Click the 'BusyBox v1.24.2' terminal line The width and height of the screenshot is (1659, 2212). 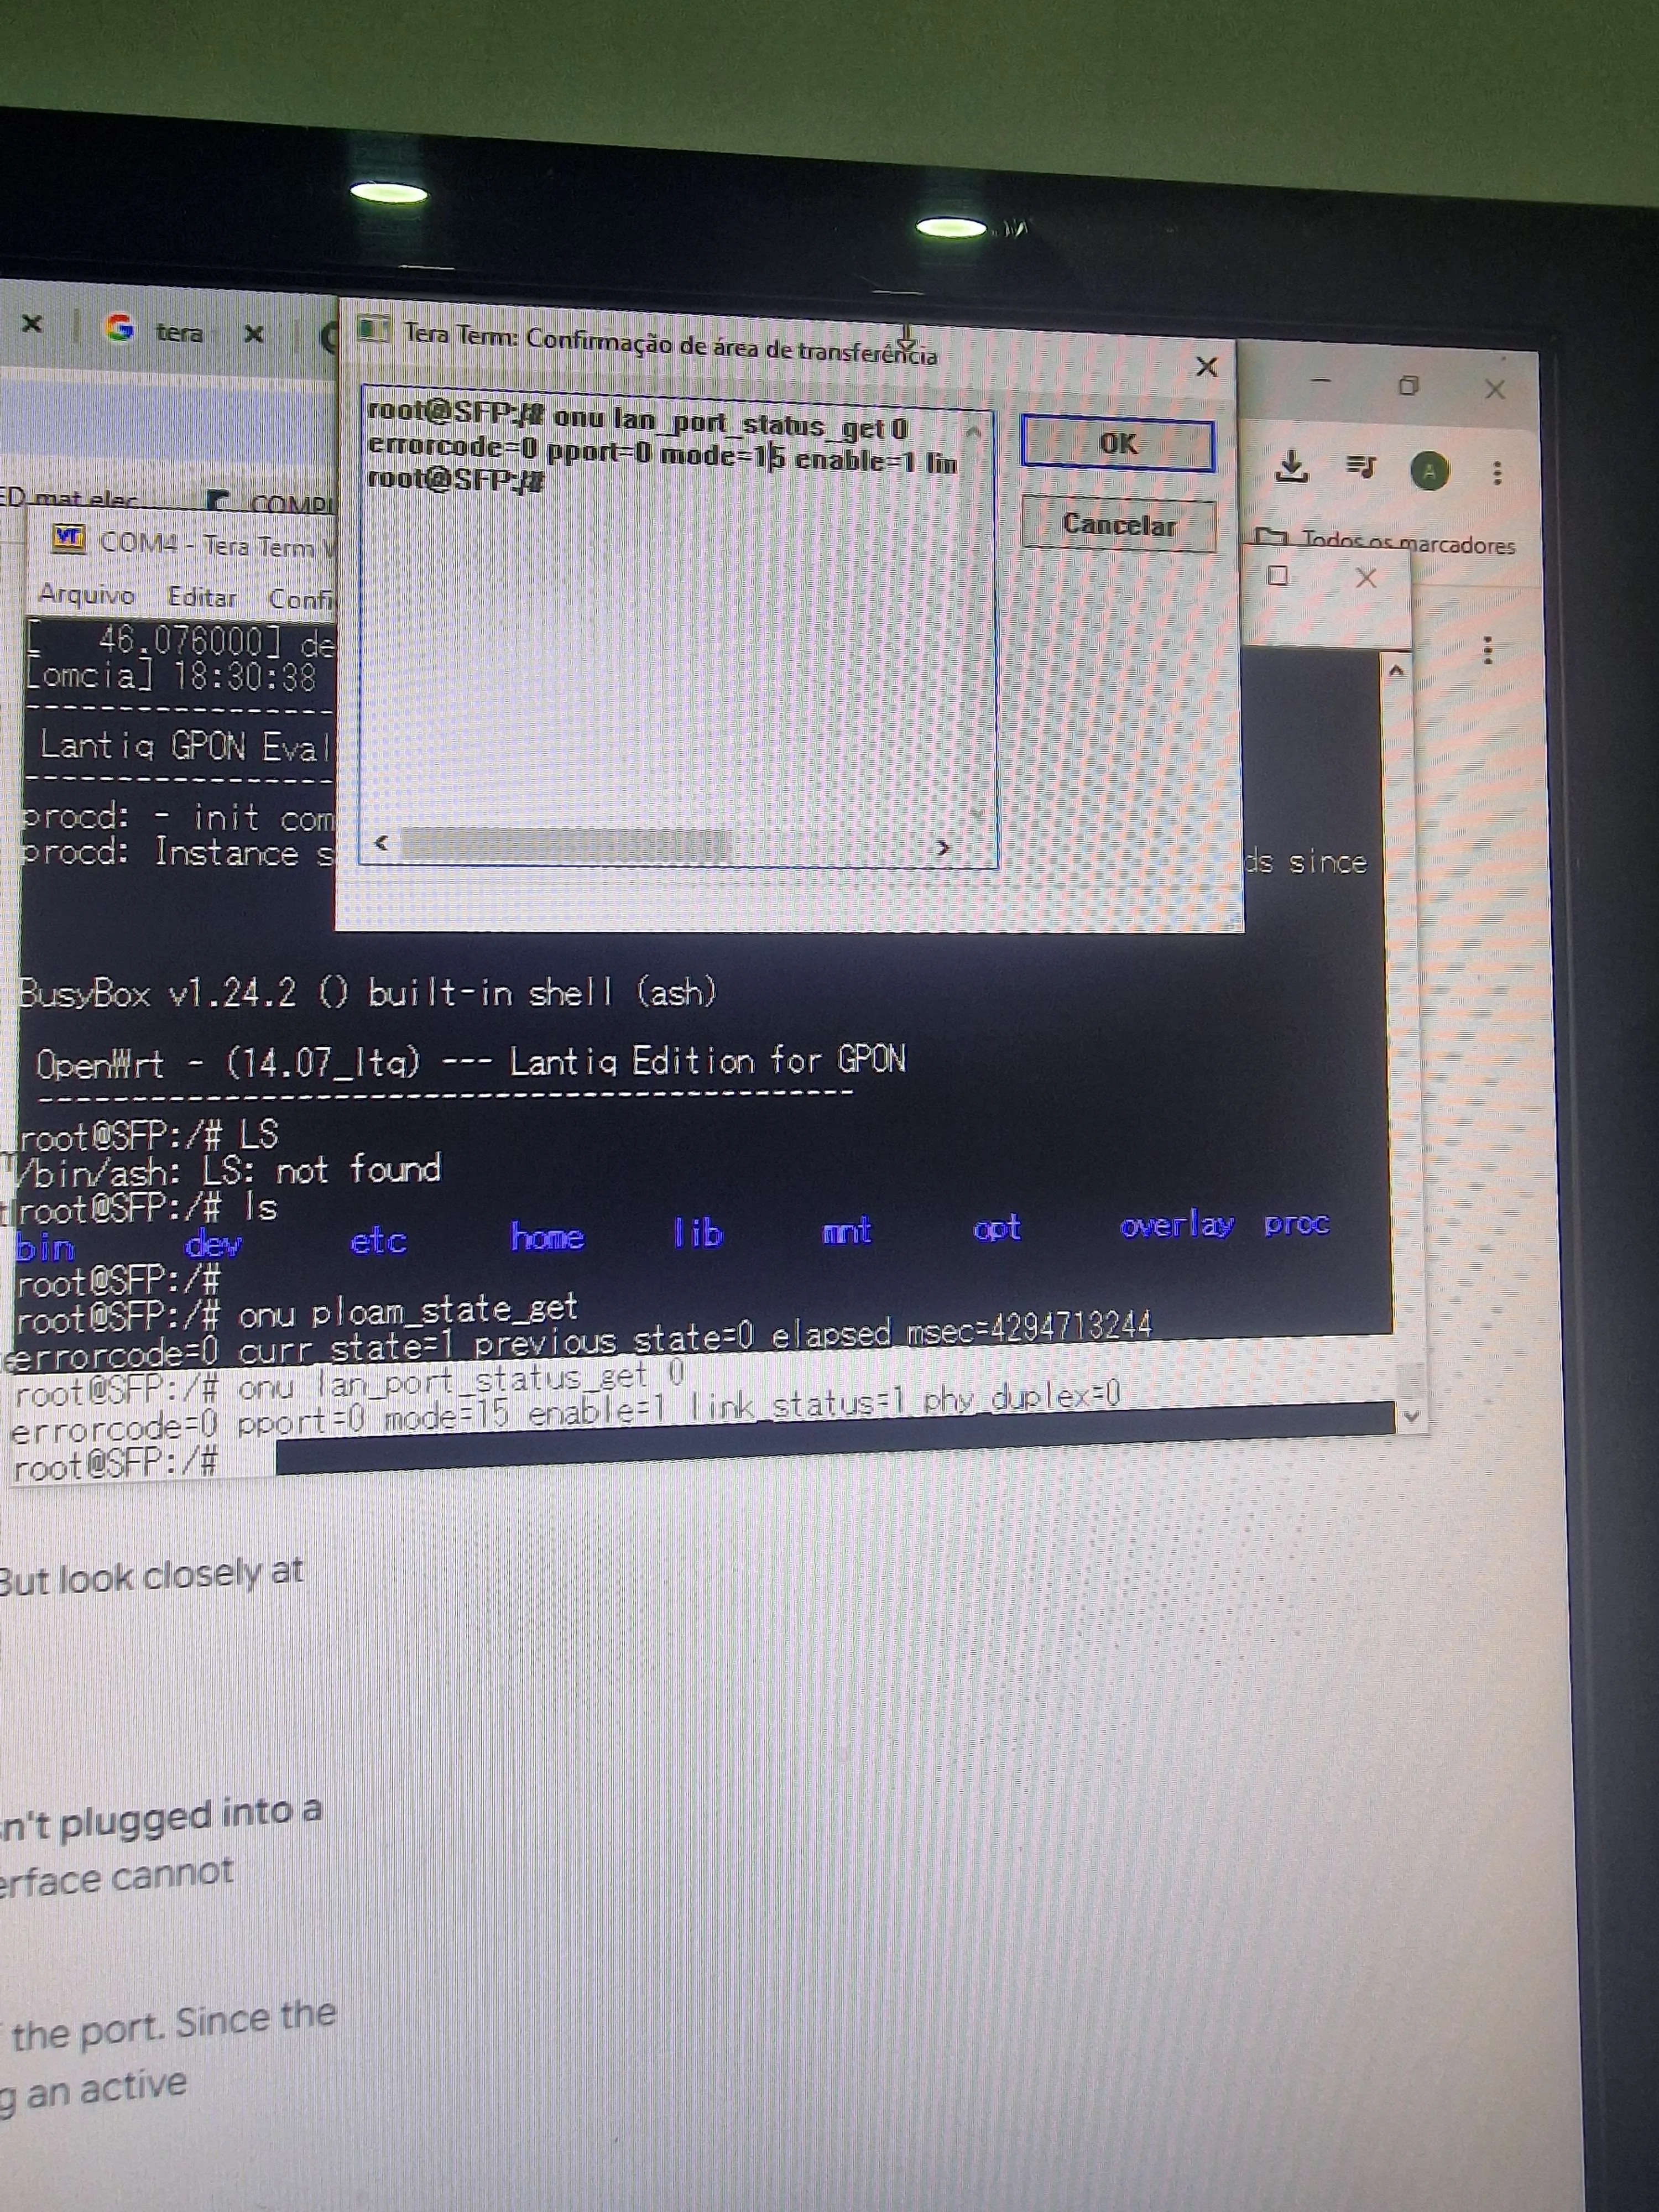click(368, 993)
